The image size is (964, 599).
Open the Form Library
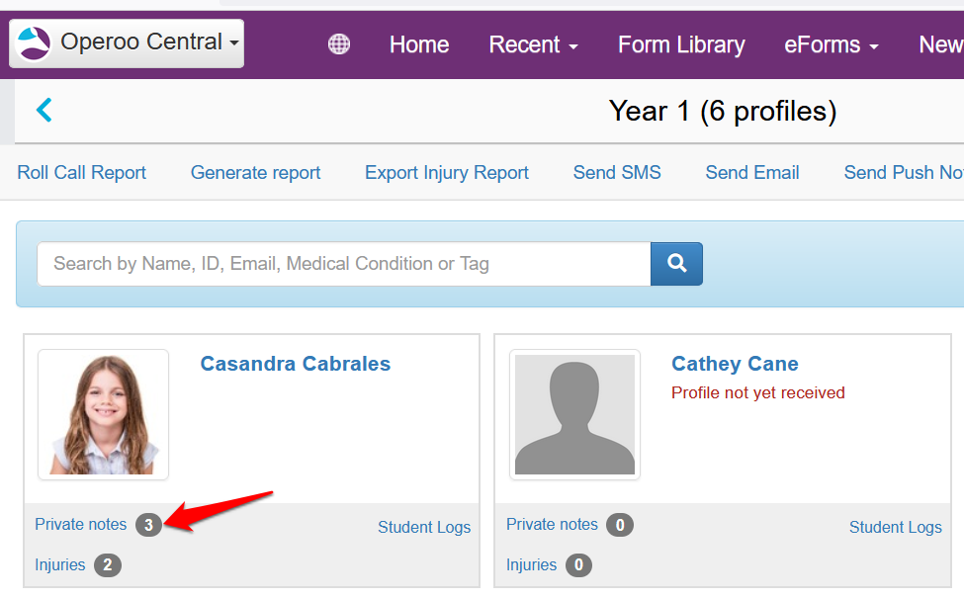681,44
